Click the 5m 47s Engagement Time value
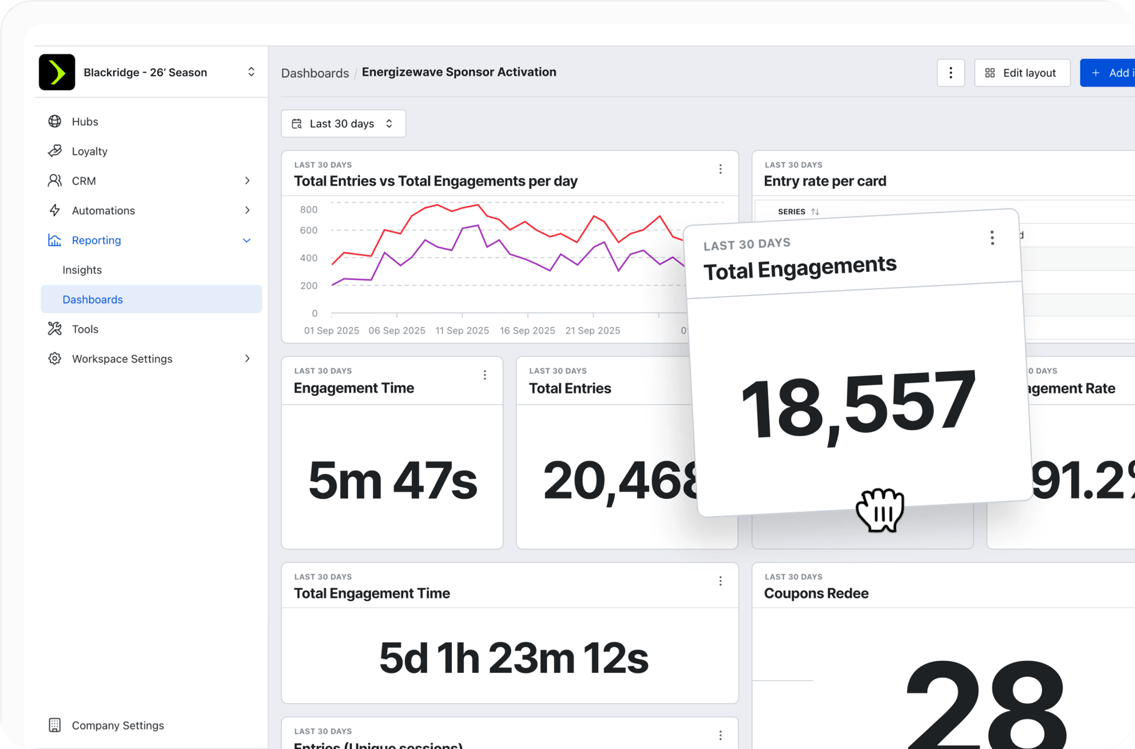1135x749 pixels. (392, 481)
